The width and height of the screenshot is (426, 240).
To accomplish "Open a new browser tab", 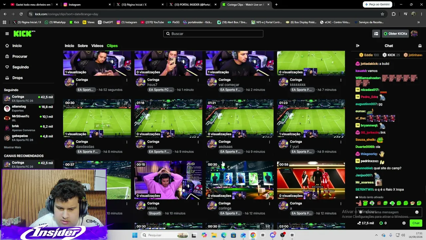I will pos(276,5).
